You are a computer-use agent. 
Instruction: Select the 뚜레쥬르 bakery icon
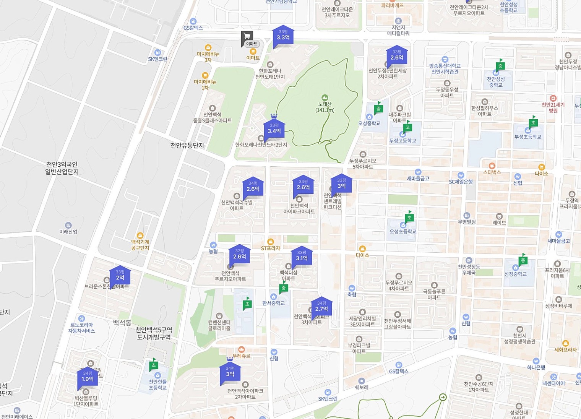click(241, 349)
